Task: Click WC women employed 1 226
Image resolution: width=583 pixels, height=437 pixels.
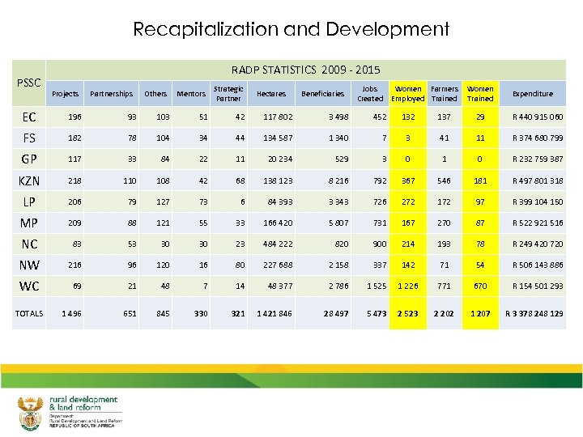Action: click(408, 286)
